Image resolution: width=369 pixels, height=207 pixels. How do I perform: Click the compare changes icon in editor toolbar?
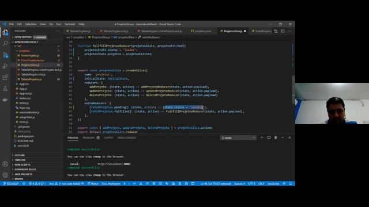tap(276, 31)
